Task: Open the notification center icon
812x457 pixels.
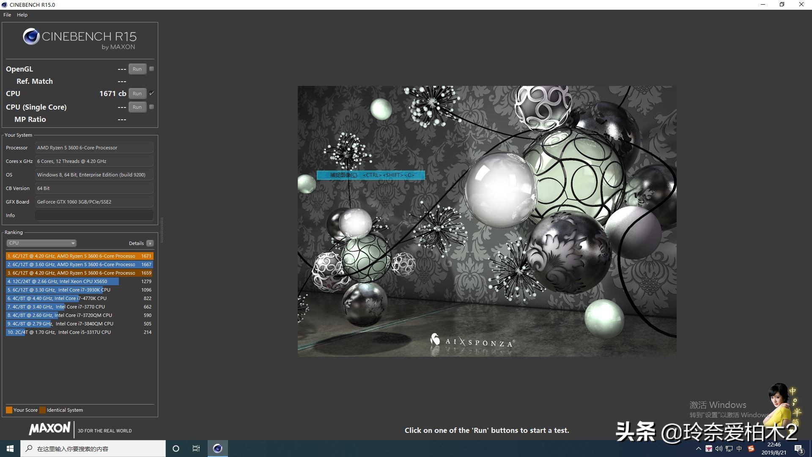Action: coord(798,449)
